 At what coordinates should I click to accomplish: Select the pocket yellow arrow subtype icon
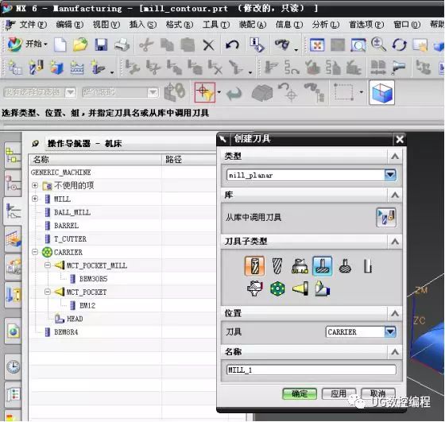300,289
